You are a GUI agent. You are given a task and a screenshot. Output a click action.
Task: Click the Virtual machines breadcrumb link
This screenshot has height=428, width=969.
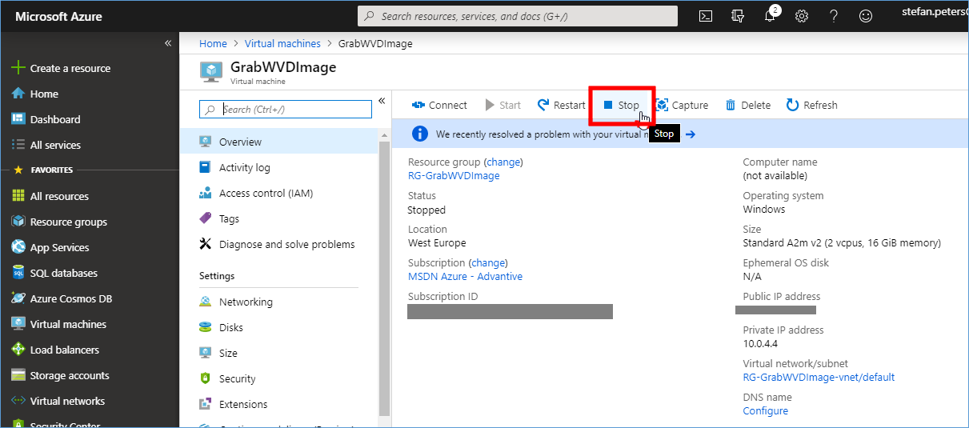point(282,43)
